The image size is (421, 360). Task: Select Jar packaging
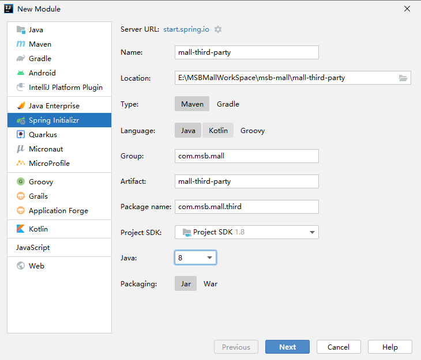[x=186, y=283]
